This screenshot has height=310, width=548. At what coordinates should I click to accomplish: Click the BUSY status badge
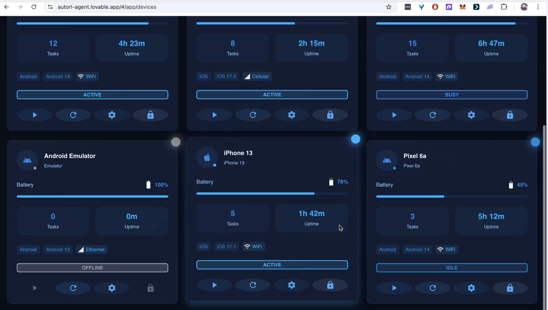point(452,95)
